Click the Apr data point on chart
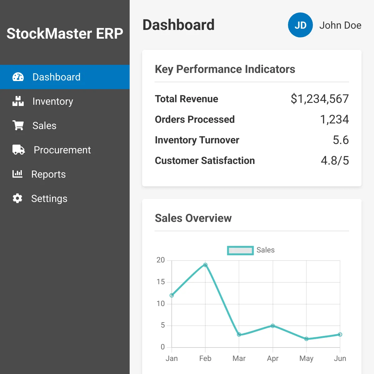This screenshot has height=374, width=374. 273,326
